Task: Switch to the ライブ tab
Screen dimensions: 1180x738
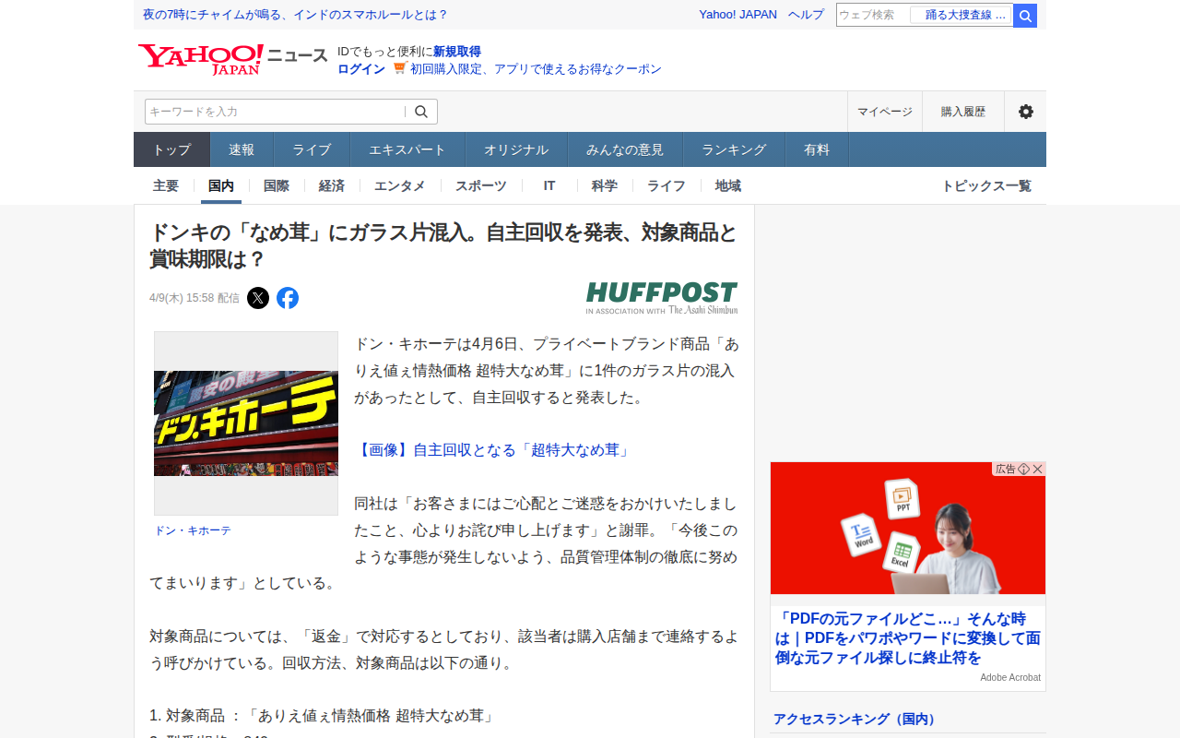Action: coord(312,149)
